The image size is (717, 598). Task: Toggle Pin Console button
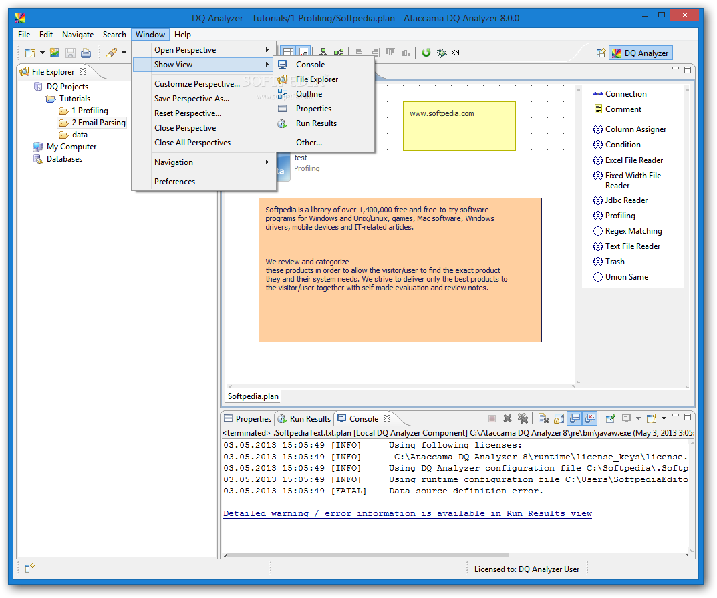[611, 418]
